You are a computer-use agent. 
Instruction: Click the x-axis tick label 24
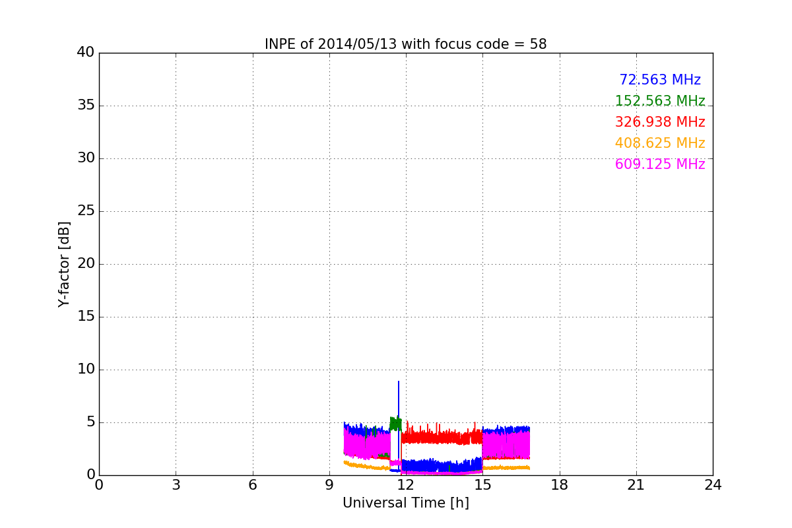point(713,485)
